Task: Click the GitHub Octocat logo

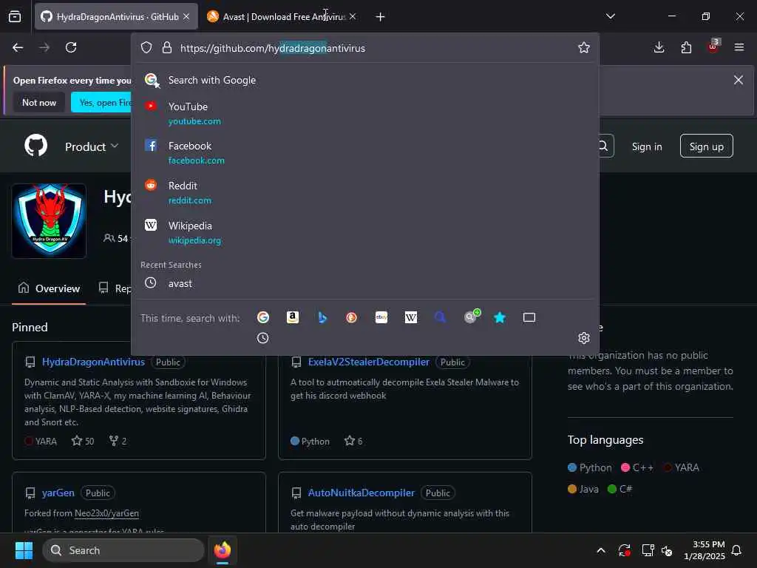Action: (36, 146)
